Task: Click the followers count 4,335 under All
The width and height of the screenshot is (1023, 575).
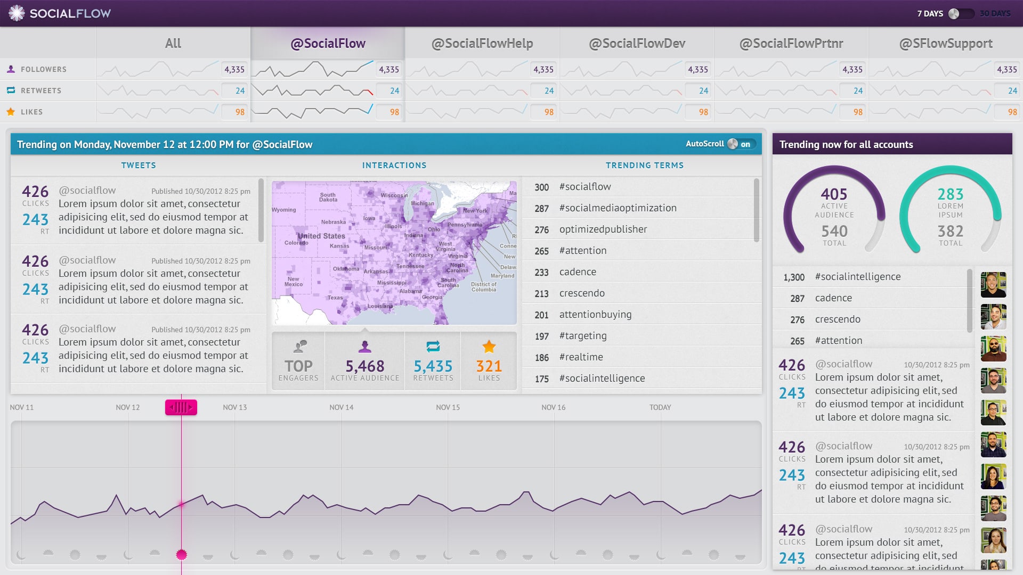Action: (234, 69)
